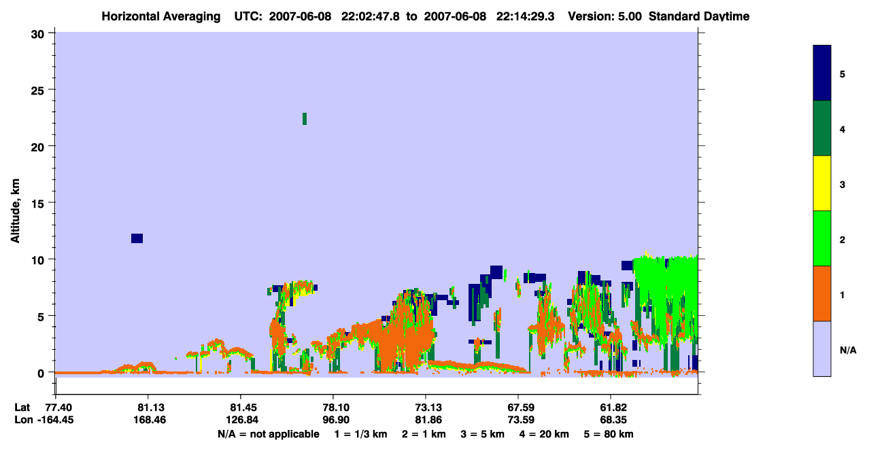Image resolution: width=884 pixels, height=453 pixels.
Task: Click the '5 = 80 km' legend entry
Action: click(609, 434)
